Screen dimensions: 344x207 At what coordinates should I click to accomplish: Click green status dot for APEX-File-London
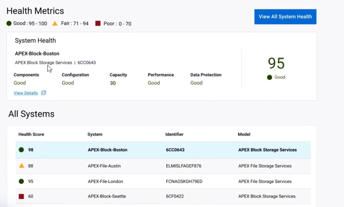[21, 181]
